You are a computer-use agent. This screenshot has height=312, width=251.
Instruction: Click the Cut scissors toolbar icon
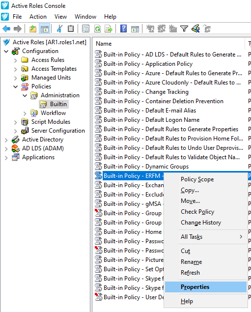pyautogui.click(x=59, y=28)
